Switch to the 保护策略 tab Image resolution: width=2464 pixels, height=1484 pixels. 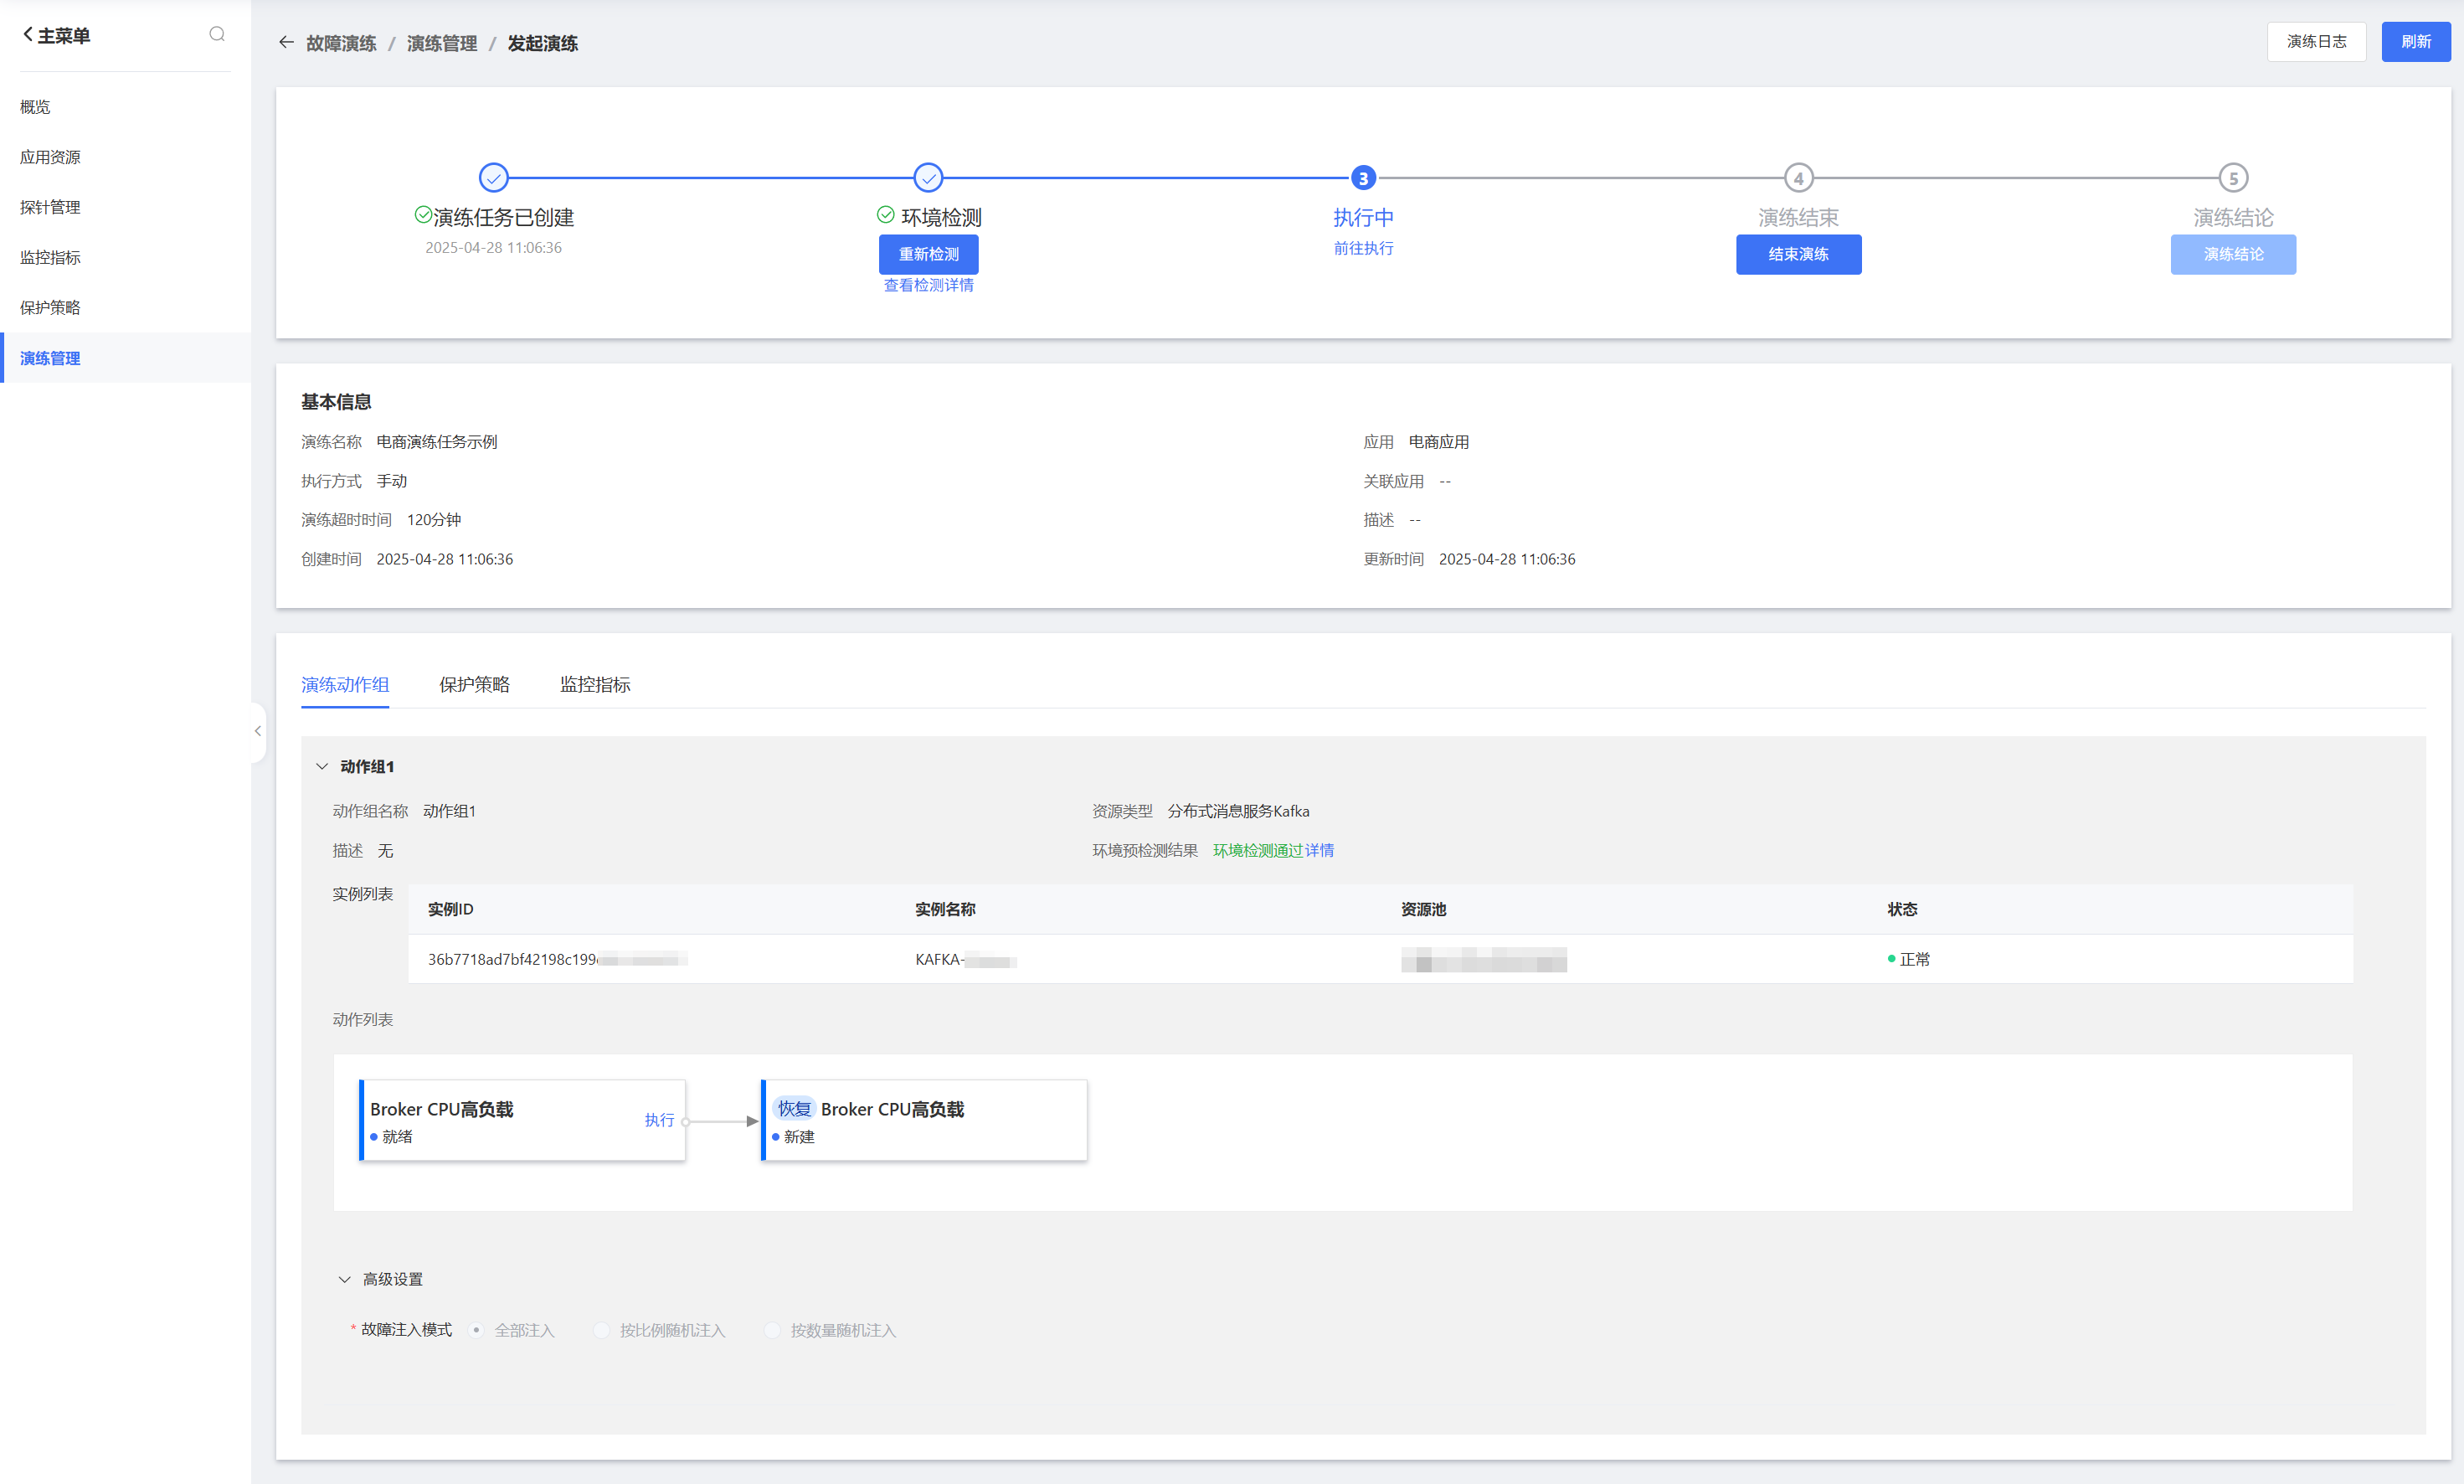click(474, 685)
